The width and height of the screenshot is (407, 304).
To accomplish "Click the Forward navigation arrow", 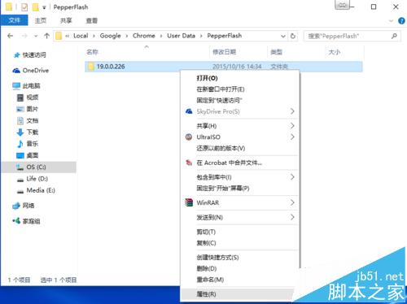I will [x=24, y=36].
